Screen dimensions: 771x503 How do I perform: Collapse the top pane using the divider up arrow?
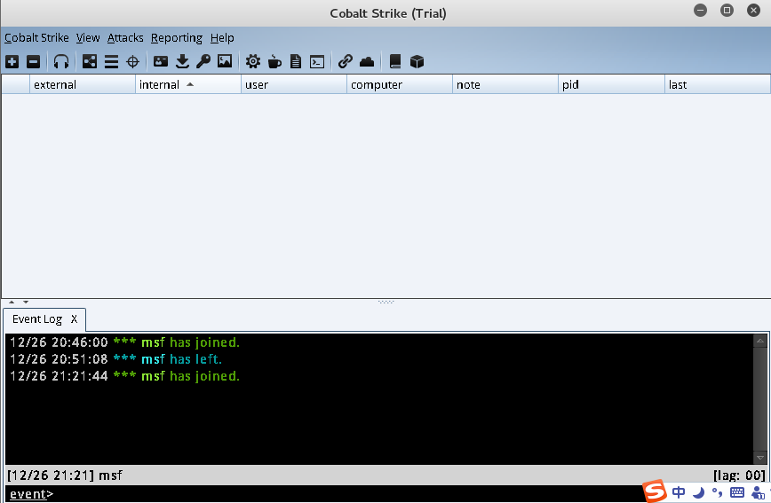(x=12, y=303)
